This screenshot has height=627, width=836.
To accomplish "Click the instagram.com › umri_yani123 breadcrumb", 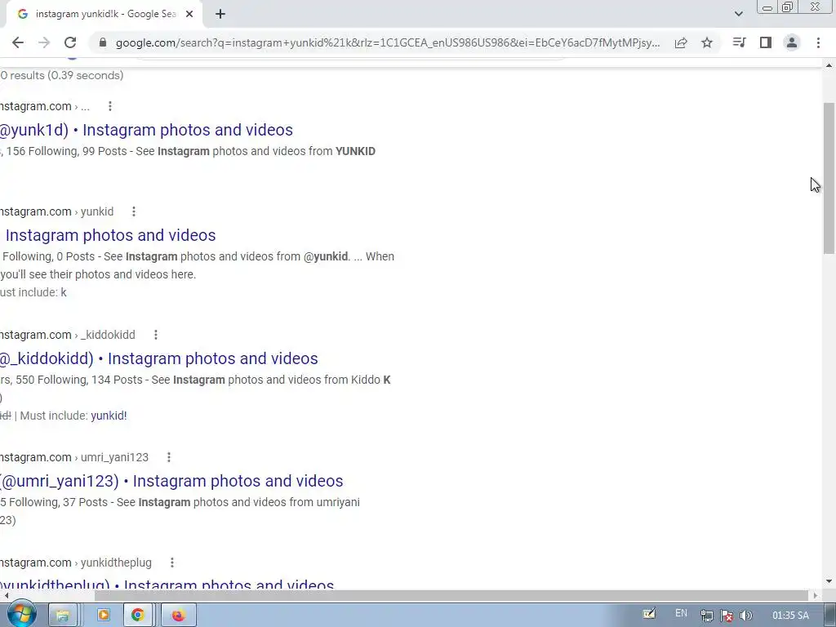I will [74, 457].
